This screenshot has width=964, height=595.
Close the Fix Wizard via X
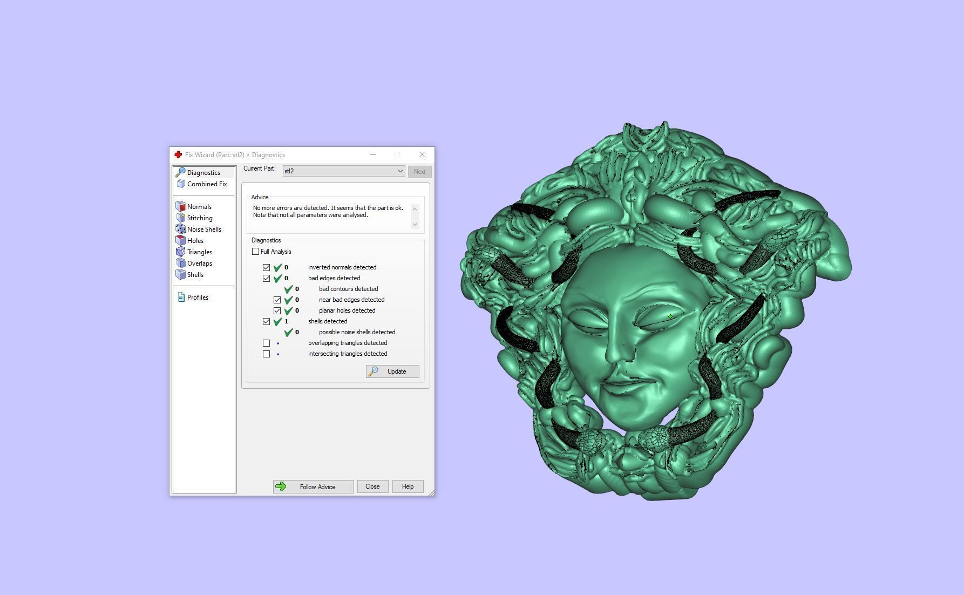[422, 154]
